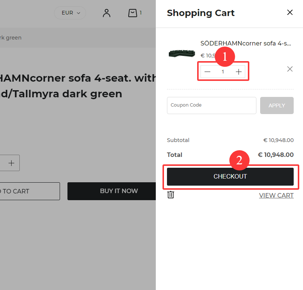
Task: Click the Coupon Code input field
Action: point(212,105)
